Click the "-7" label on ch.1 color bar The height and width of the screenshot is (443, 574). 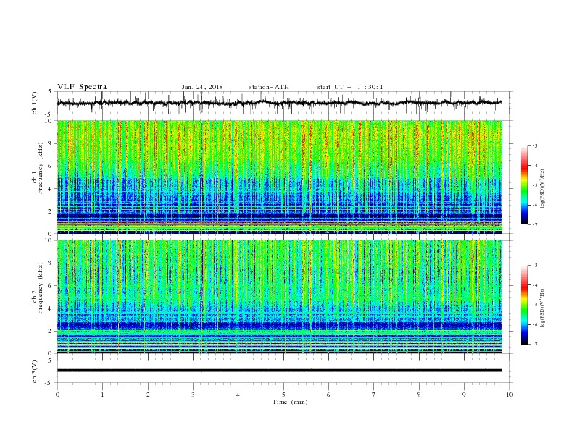(x=534, y=224)
